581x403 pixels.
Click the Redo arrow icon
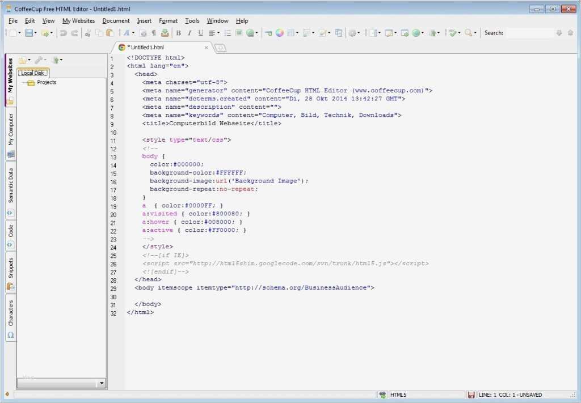(74, 33)
